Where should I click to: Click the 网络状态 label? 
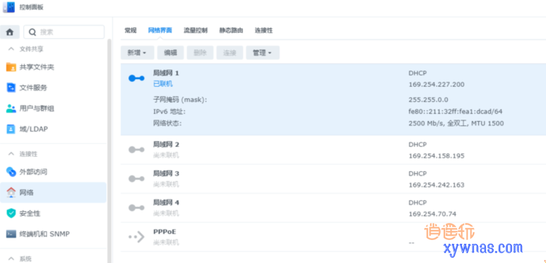(168, 123)
